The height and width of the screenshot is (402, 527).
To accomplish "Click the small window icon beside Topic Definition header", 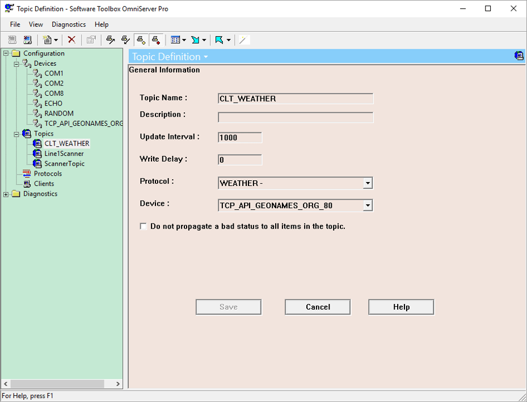I will coord(519,56).
